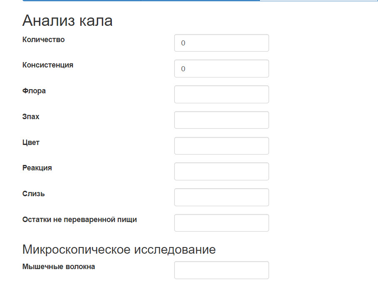The width and height of the screenshot is (378, 282).
Task: Focus the Мышечные волокна input field
Action: [x=221, y=270]
